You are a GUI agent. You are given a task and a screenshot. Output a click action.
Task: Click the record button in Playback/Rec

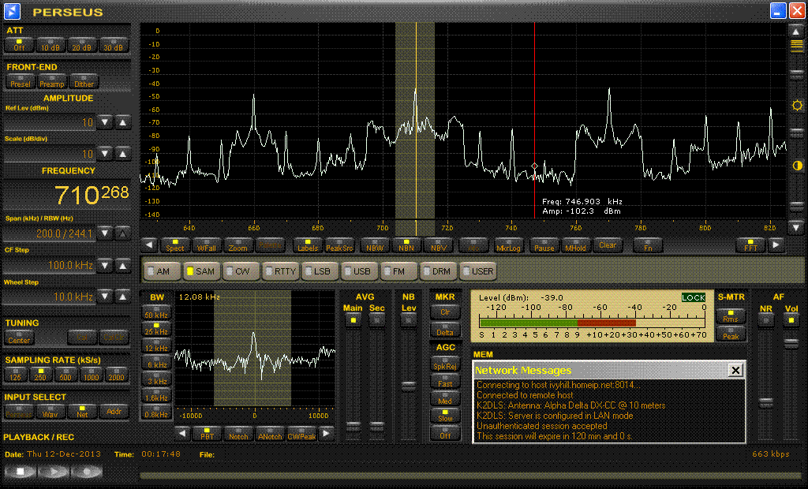(x=86, y=471)
